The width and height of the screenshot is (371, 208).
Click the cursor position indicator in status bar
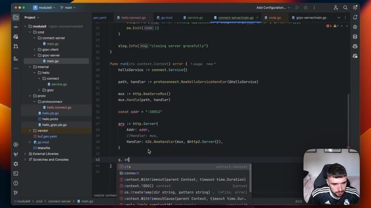point(299,202)
